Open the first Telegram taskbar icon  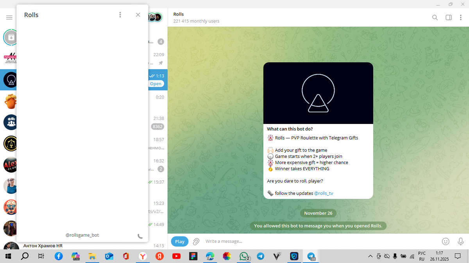coord(260,256)
